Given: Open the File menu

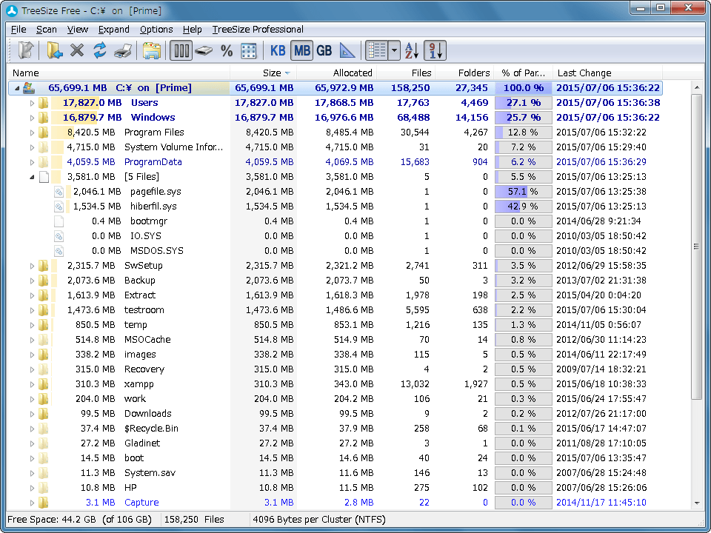Looking at the screenshot, I should 19,30.
